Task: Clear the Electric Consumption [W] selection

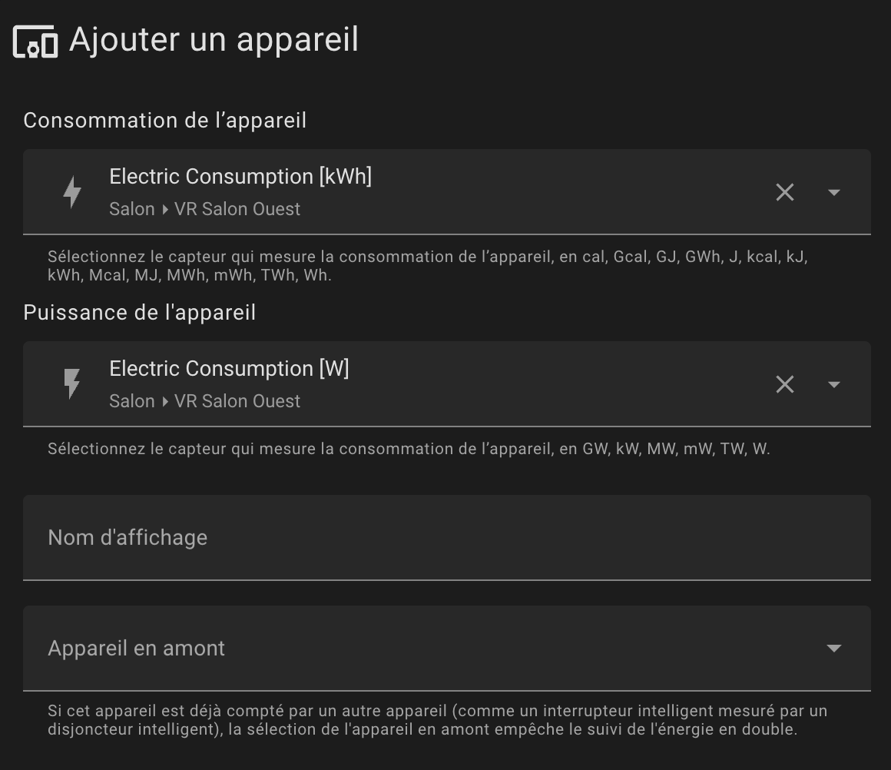Action: [x=784, y=384]
